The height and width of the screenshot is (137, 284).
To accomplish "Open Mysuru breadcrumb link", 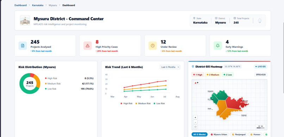I will pos(53,5).
